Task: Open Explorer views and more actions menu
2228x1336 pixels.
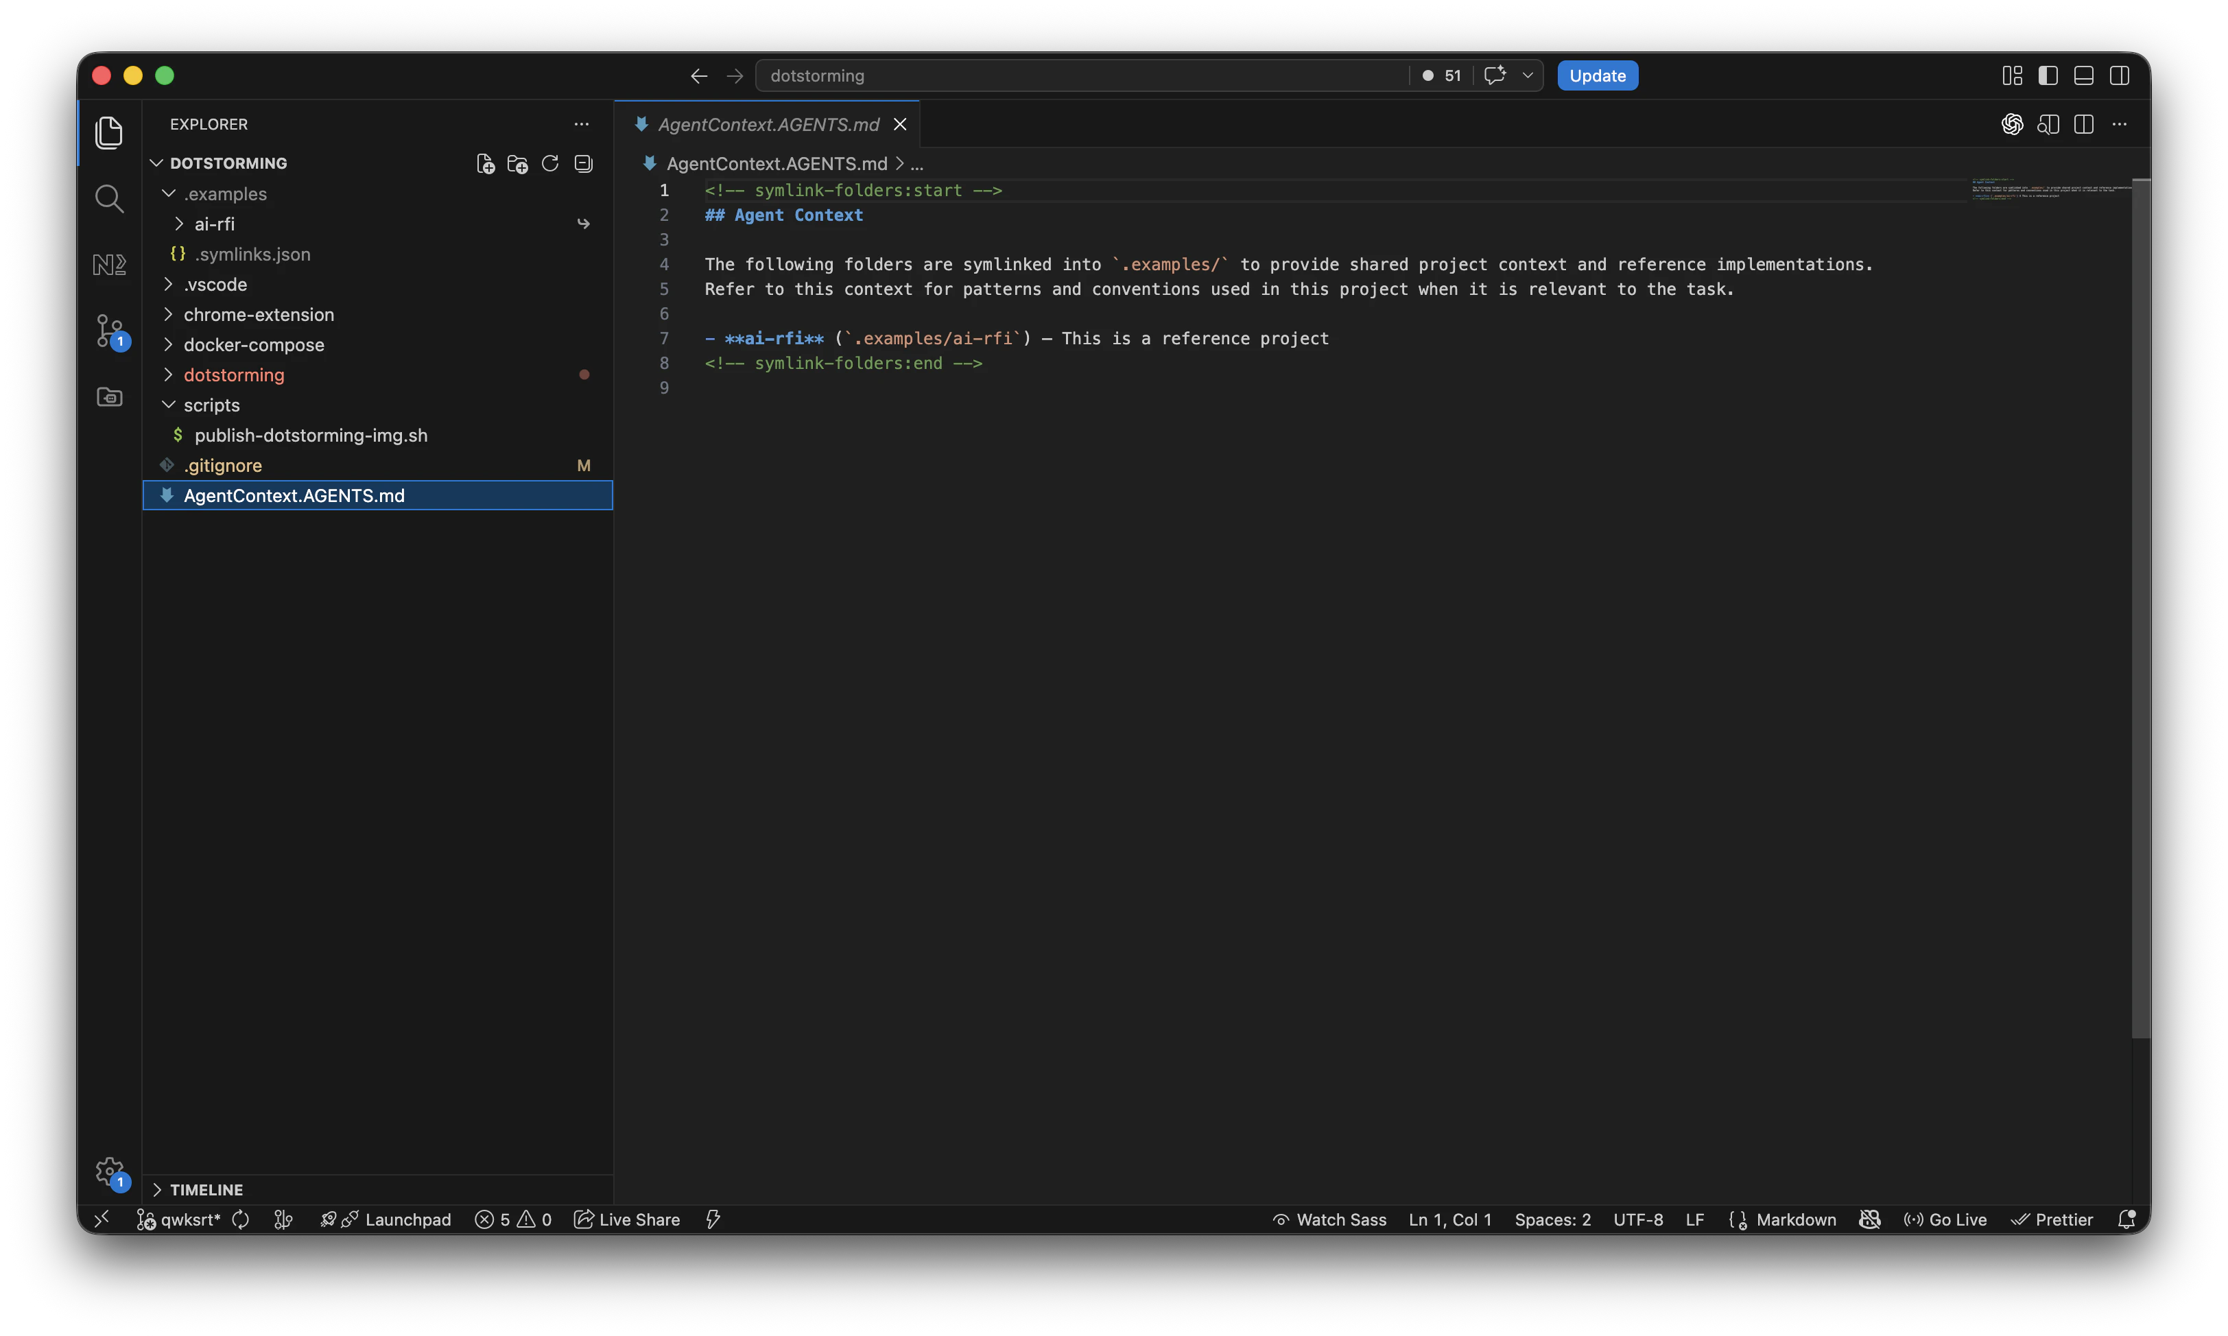Action: click(x=582, y=124)
